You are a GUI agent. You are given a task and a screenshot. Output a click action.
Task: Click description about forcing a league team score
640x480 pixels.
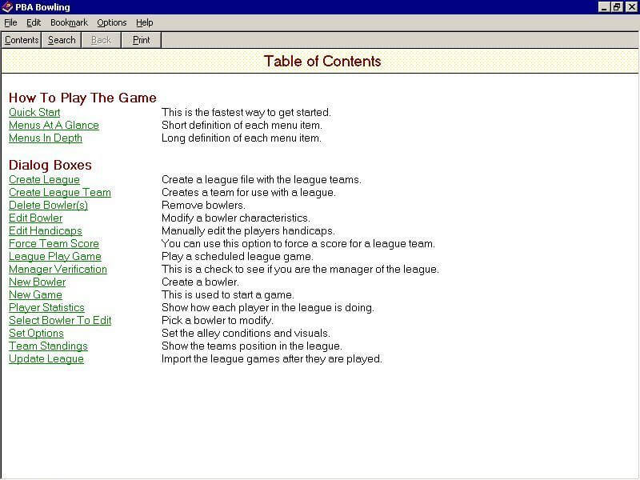(298, 244)
